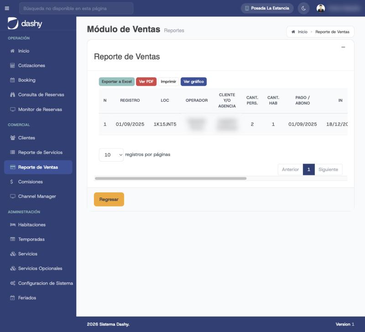Click the Imprimir button
The image size is (365, 332).
coord(168,82)
